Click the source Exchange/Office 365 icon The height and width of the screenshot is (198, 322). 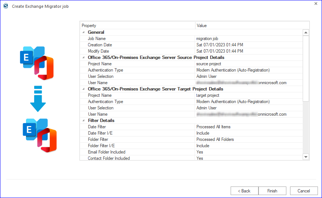click(37, 63)
